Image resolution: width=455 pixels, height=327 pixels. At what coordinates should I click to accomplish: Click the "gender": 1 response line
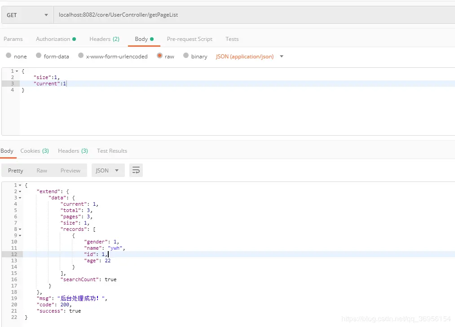coord(102,242)
